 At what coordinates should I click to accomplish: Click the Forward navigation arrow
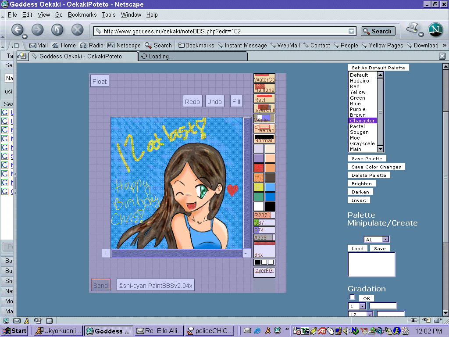point(38,29)
